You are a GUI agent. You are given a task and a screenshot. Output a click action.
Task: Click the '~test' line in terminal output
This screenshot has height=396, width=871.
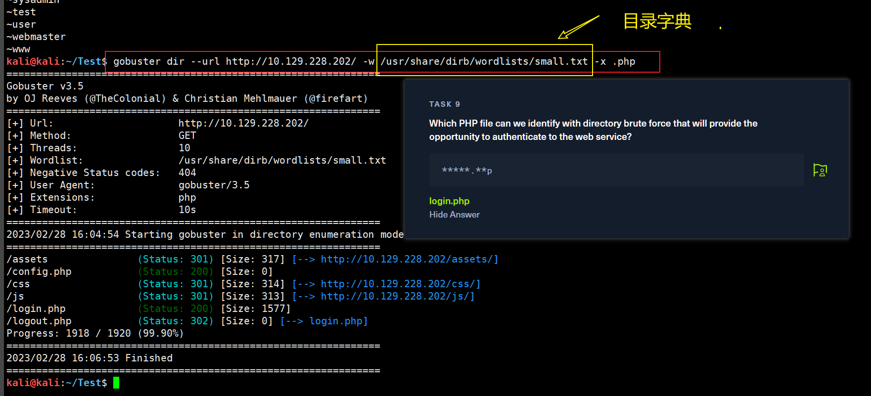[x=21, y=12]
